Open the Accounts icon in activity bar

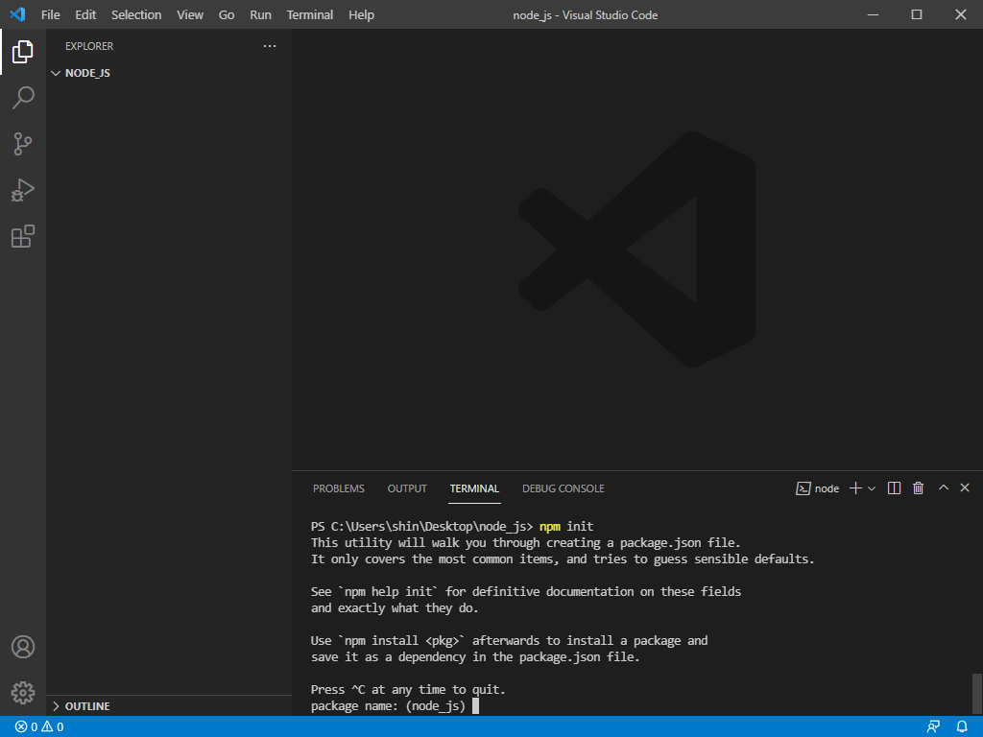pos(23,647)
